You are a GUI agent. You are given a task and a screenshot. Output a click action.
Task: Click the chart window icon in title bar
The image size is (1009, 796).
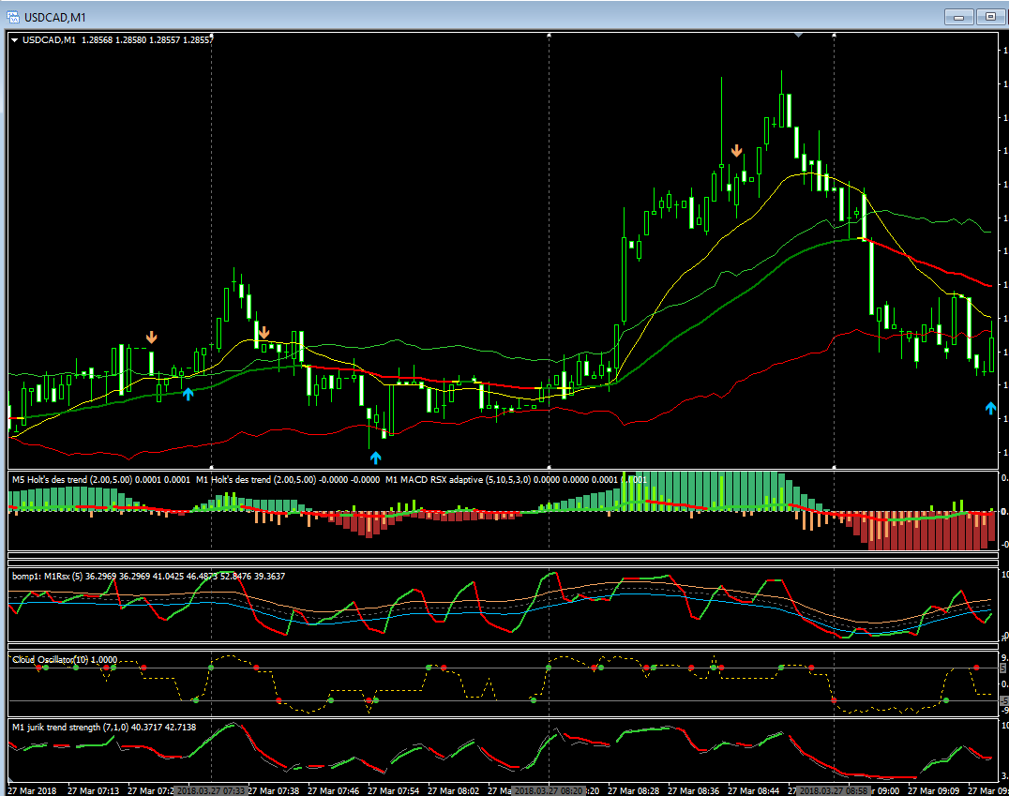pos(12,17)
